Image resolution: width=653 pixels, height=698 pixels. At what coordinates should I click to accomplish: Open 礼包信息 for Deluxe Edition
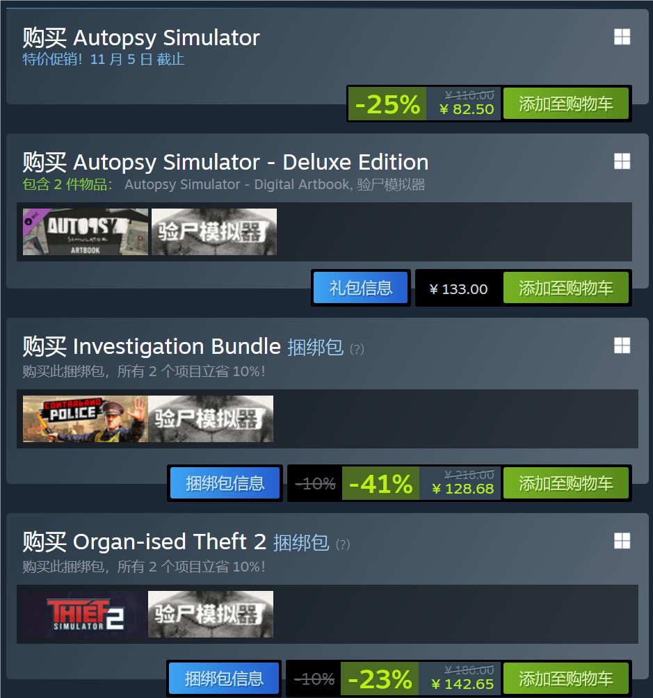361,288
